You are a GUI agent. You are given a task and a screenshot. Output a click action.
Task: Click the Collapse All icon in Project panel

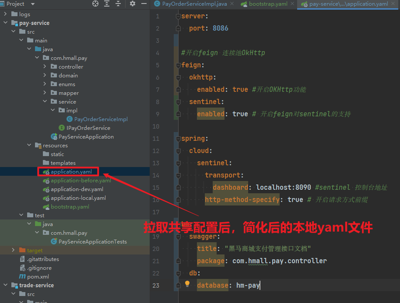tap(118, 3)
